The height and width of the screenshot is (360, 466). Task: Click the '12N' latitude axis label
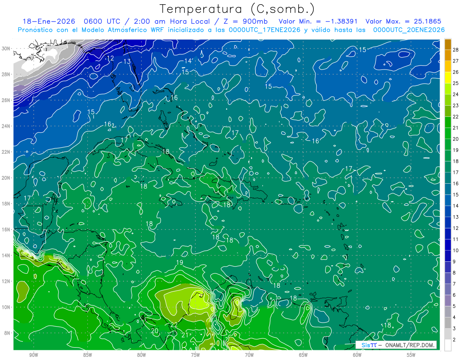pos(6,281)
